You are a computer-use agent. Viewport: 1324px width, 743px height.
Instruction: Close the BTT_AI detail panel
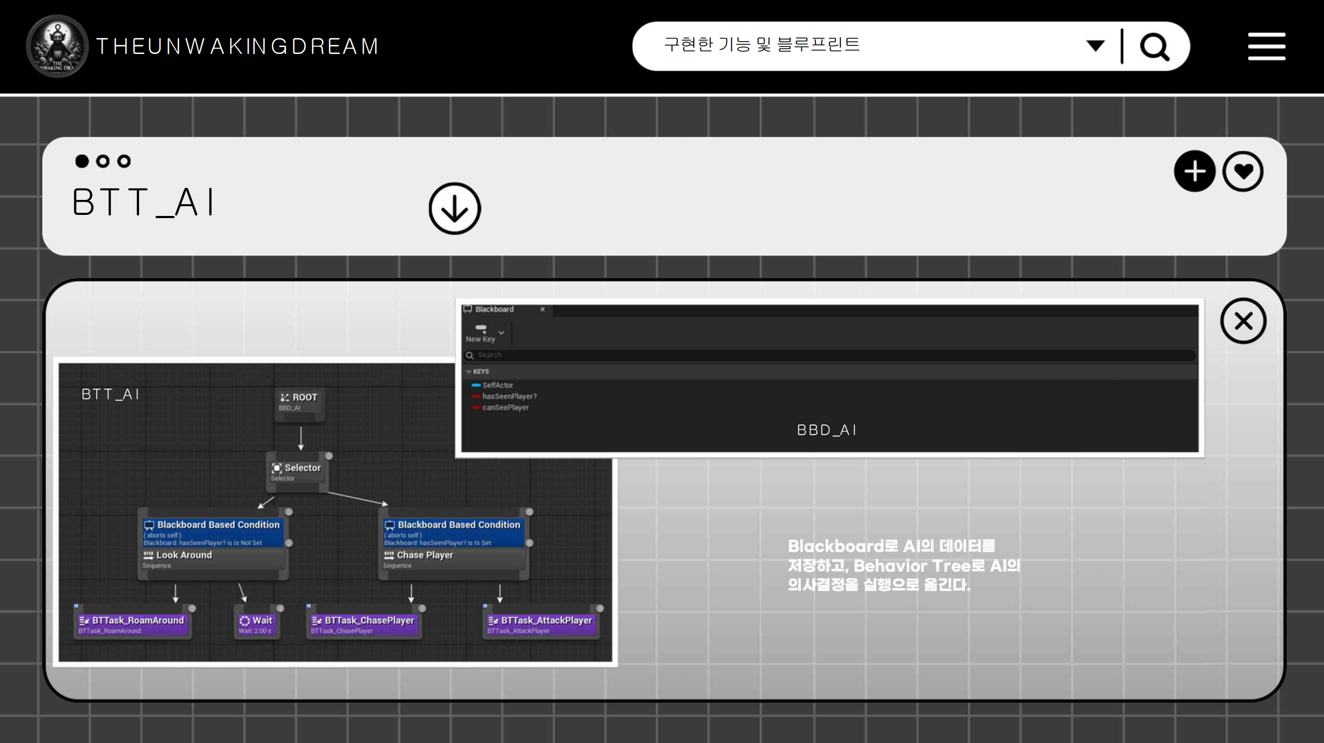pos(1243,321)
